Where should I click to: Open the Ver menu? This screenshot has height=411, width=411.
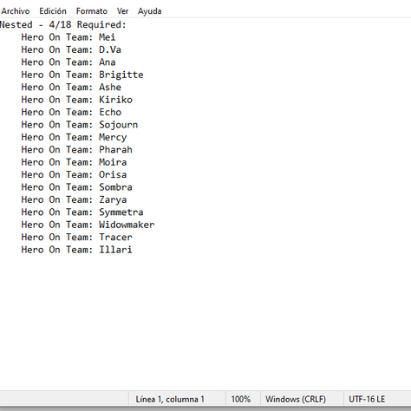122,11
